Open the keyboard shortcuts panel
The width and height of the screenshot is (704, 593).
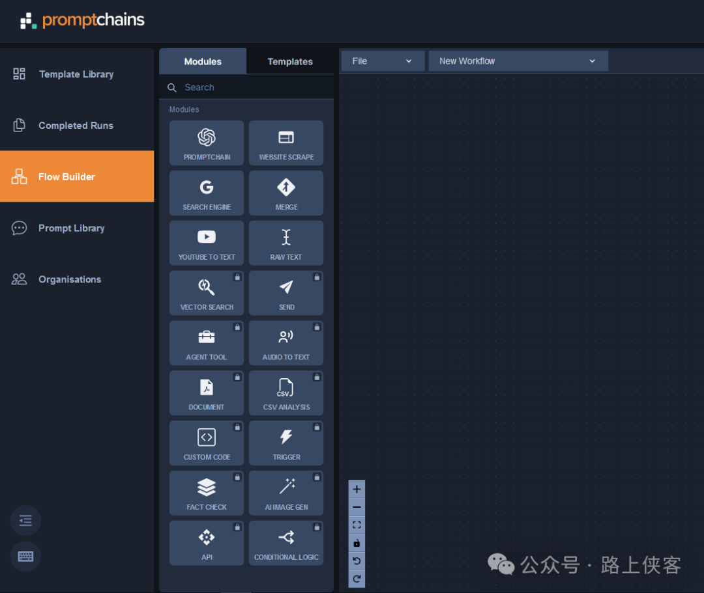[25, 557]
